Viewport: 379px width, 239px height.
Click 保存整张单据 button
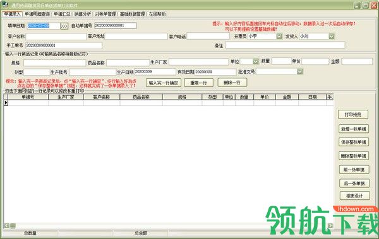click(x=354, y=142)
